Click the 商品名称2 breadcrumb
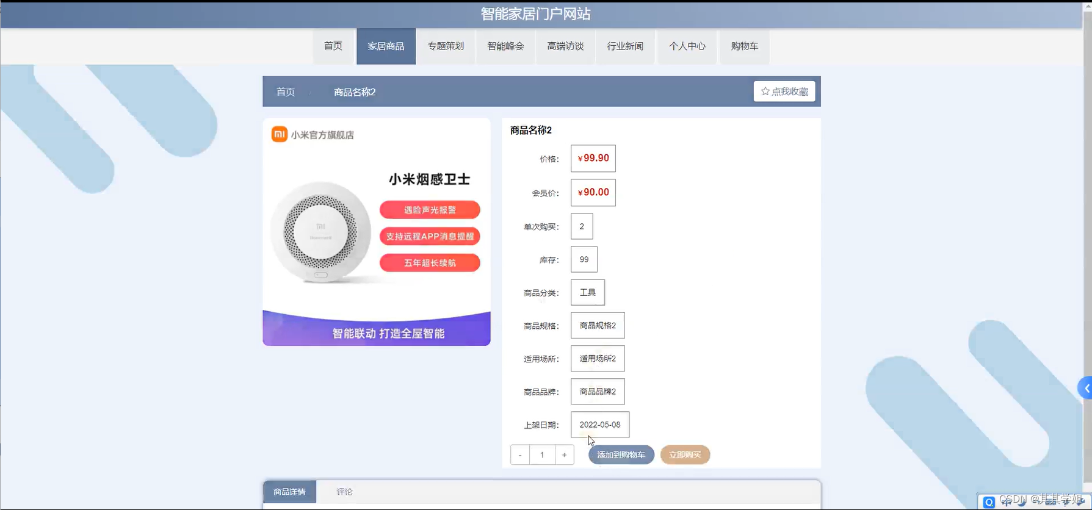Image resolution: width=1092 pixels, height=510 pixels. [x=355, y=92]
